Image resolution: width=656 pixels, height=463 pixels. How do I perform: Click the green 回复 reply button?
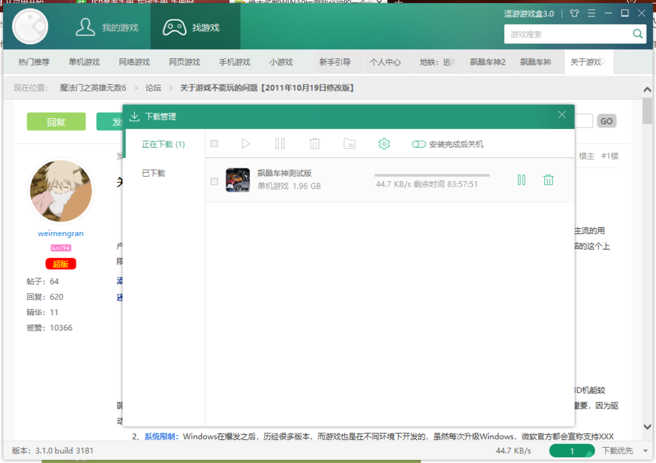tap(56, 121)
